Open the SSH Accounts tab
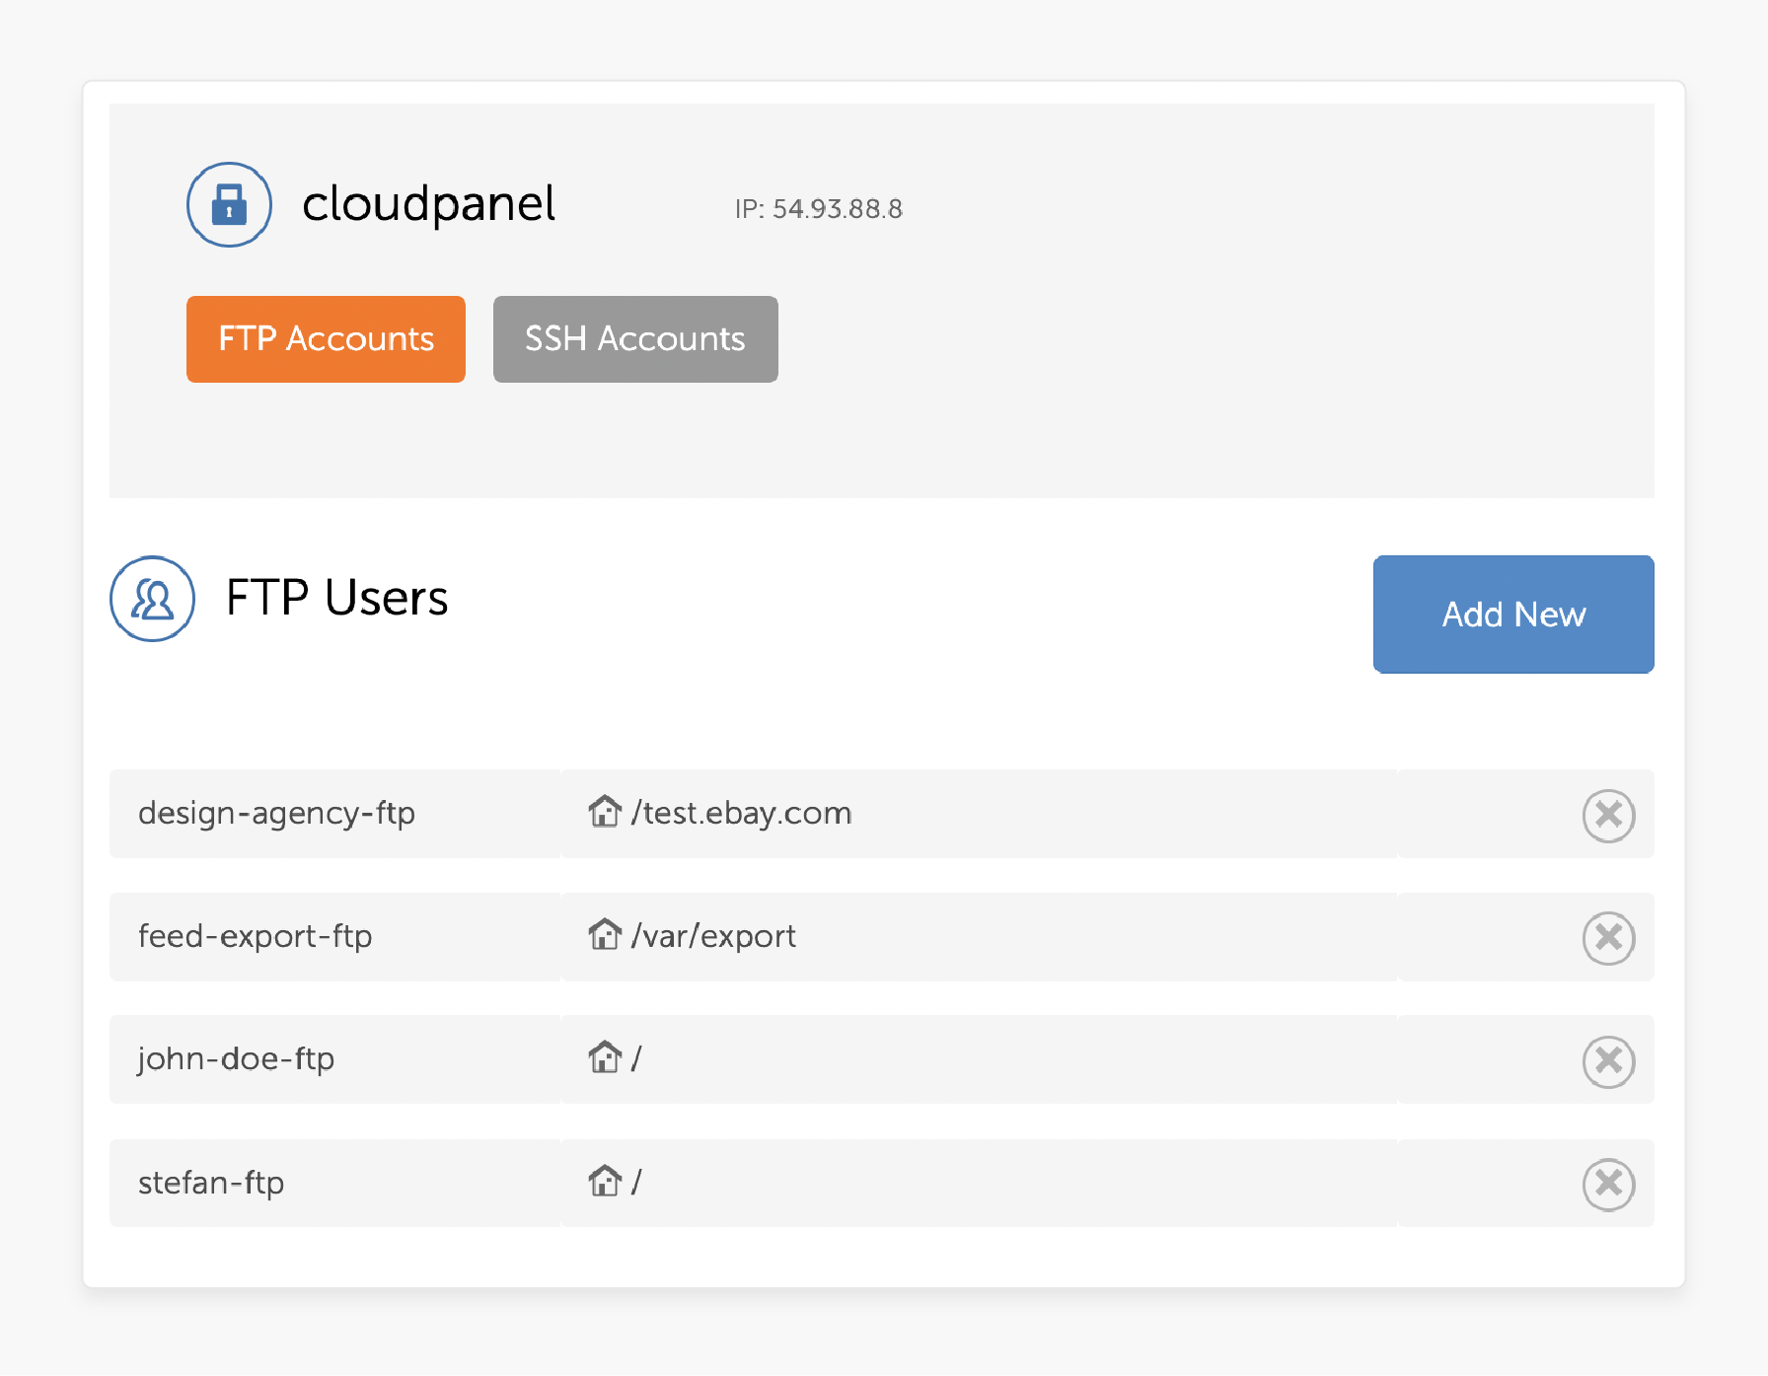 tap(635, 339)
